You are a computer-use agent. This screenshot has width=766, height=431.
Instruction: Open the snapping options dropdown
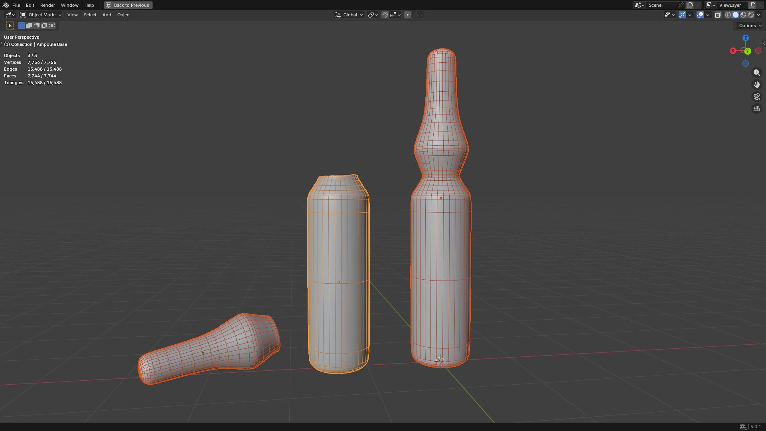coord(395,15)
